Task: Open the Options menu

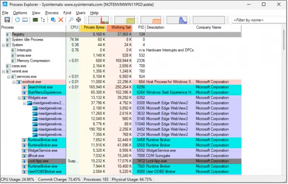Action: [20, 13]
